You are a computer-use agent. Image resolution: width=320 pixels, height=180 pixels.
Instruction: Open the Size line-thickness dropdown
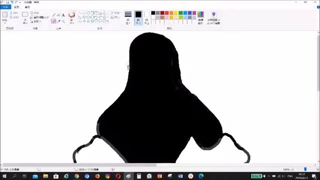pyautogui.click(x=128, y=18)
